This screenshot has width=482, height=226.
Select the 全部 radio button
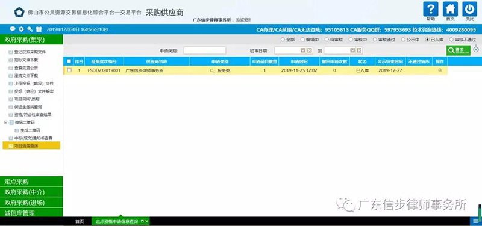click(x=282, y=40)
